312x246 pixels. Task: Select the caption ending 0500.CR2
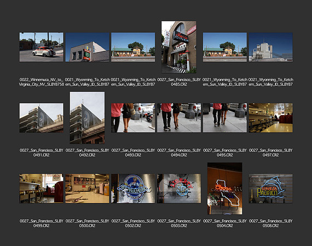click(87, 224)
